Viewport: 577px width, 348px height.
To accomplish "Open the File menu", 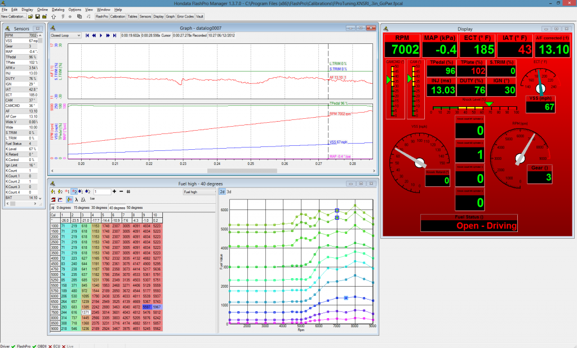I will click(x=5, y=10).
